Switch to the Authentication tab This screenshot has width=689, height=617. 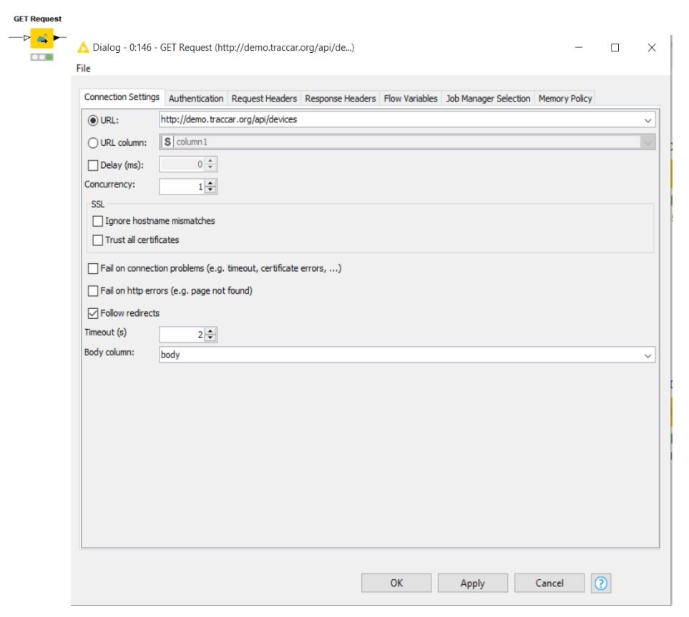point(196,99)
